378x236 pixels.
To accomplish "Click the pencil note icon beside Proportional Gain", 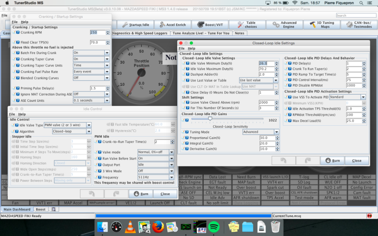I will 183,138.
